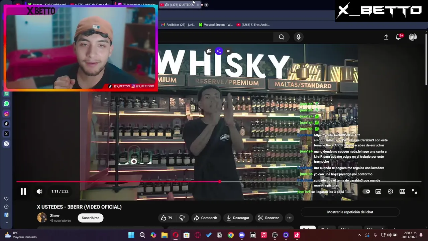Viewport: 428px width, 241px height.
Task: Open ChatGPT in the Opera sidebar
Action: [x=6, y=94]
